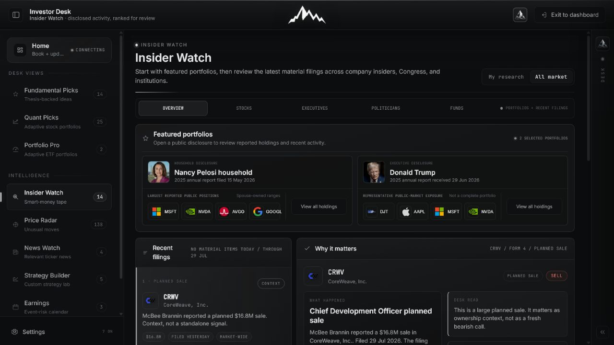Image resolution: width=614 pixels, height=345 pixels.
Task: Select the Executives tab
Action: coord(315,108)
